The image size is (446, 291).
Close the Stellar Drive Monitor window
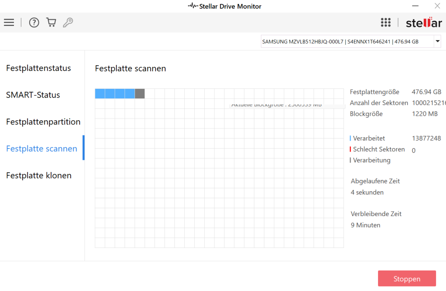tap(437, 6)
